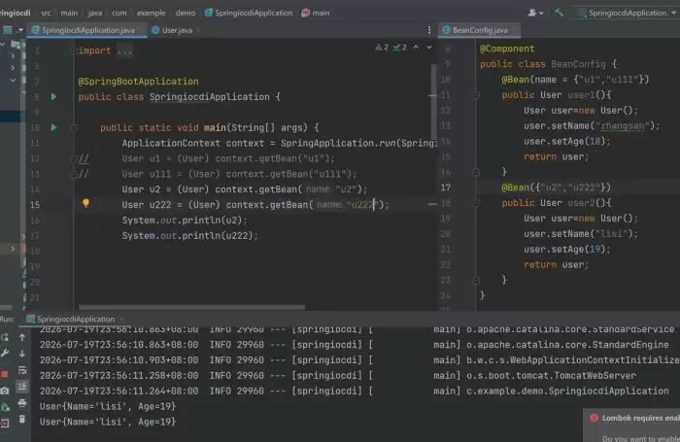Close the SpringiocdiApplication run tab
Image resolution: width=680 pixels, height=442 pixels.
point(121,320)
